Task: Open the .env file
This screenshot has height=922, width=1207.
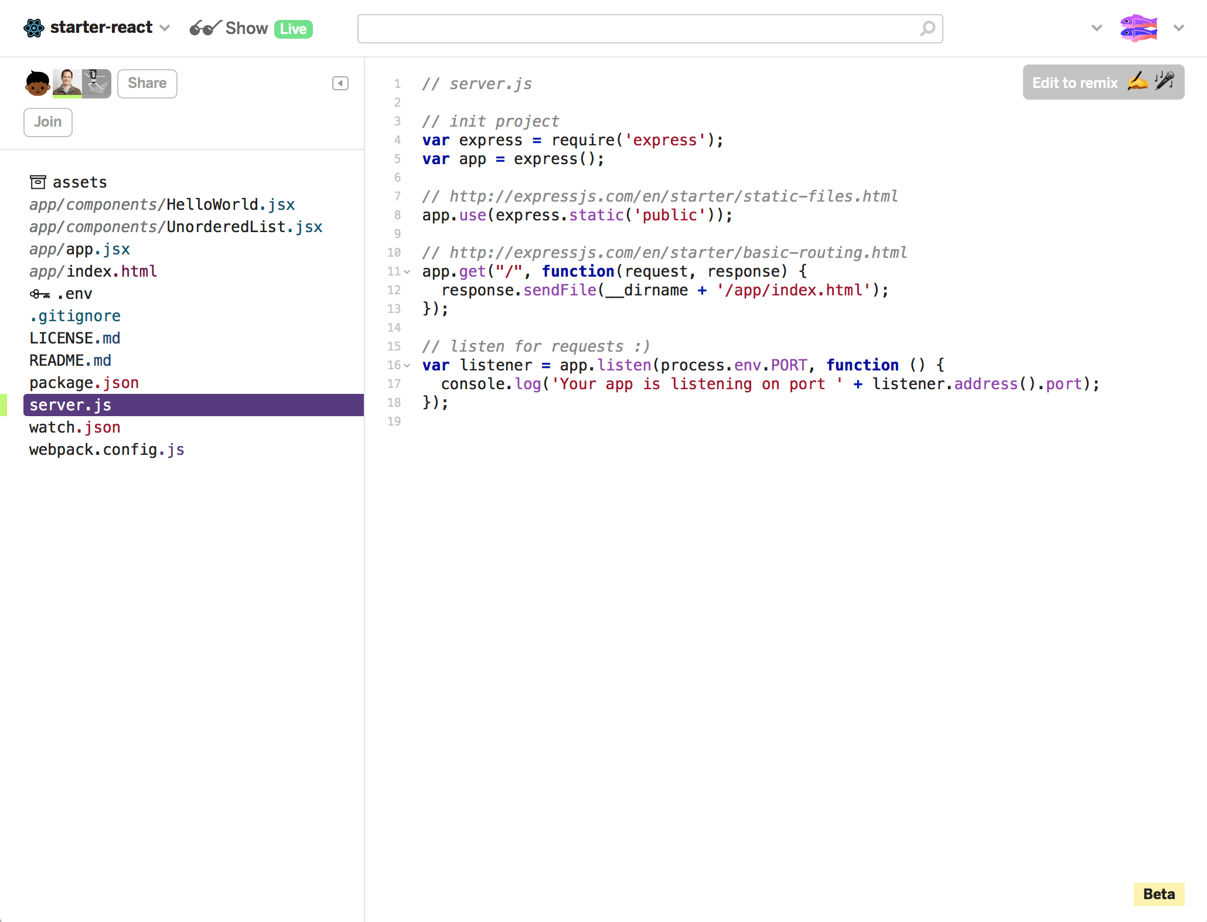Action: [x=75, y=294]
